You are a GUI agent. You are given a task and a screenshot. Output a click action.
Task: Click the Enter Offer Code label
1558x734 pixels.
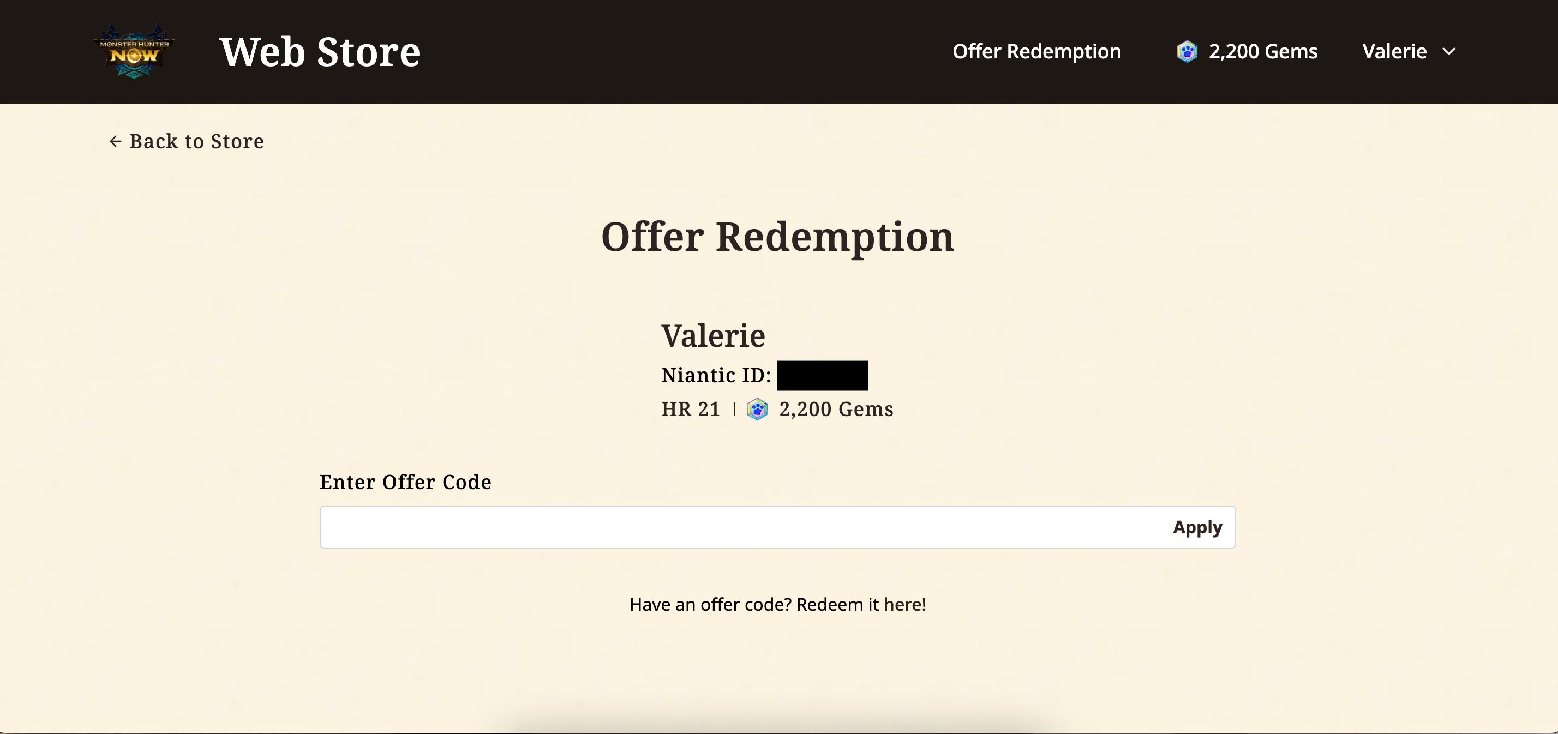(405, 482)
